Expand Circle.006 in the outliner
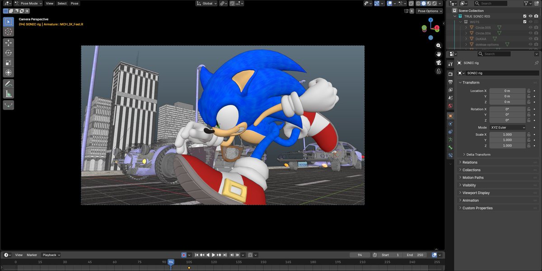This screenshot has height=271, width=542. click(466, 33)
